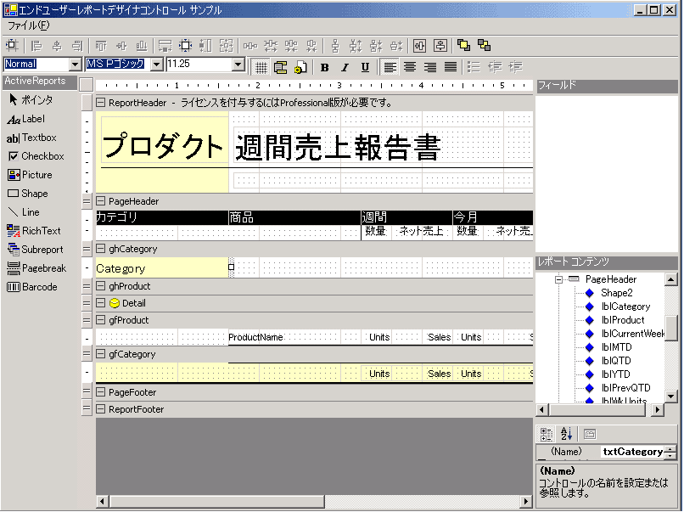Justify text alignment
This screenshot has height=512, width=684.
(x=450, y=67)
